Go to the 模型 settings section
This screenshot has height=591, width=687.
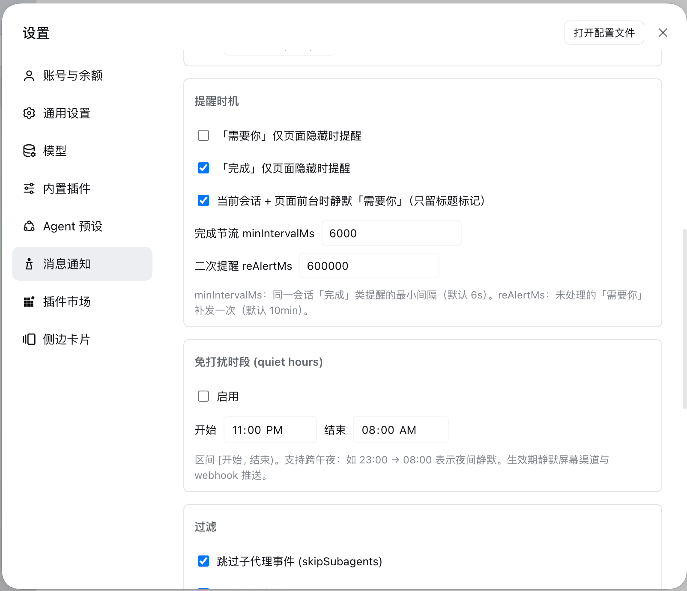coord(82,151)
